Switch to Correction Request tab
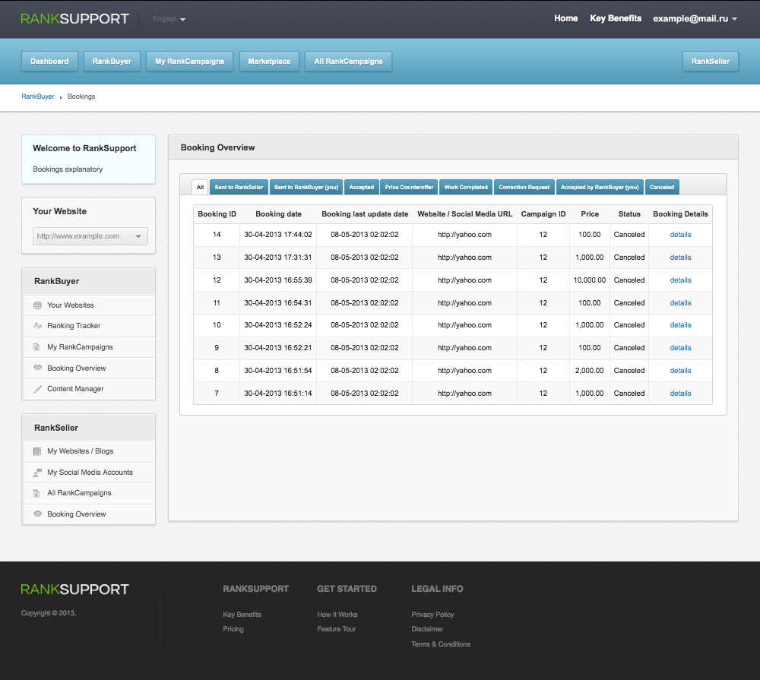Viewport: 760px width, 680px height. [524, 187]
